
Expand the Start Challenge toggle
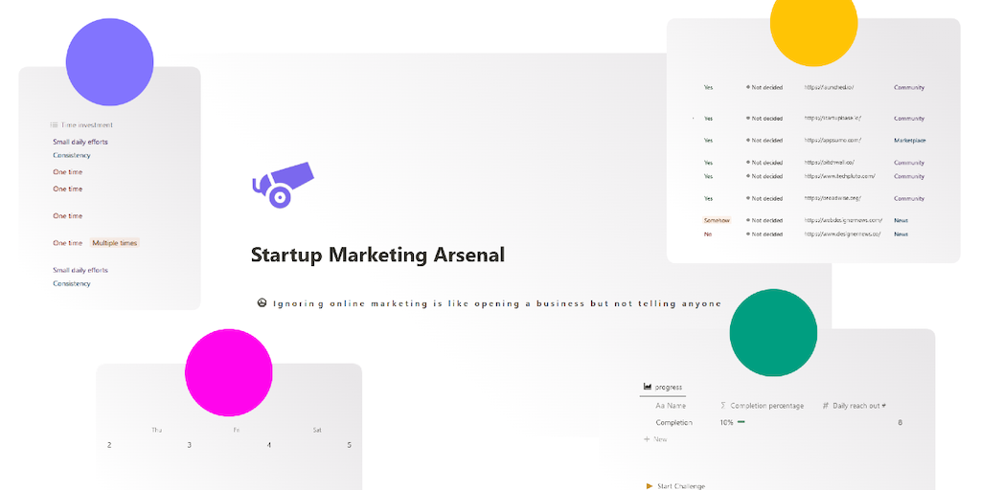pyautogui.click(x=650, y=486)
